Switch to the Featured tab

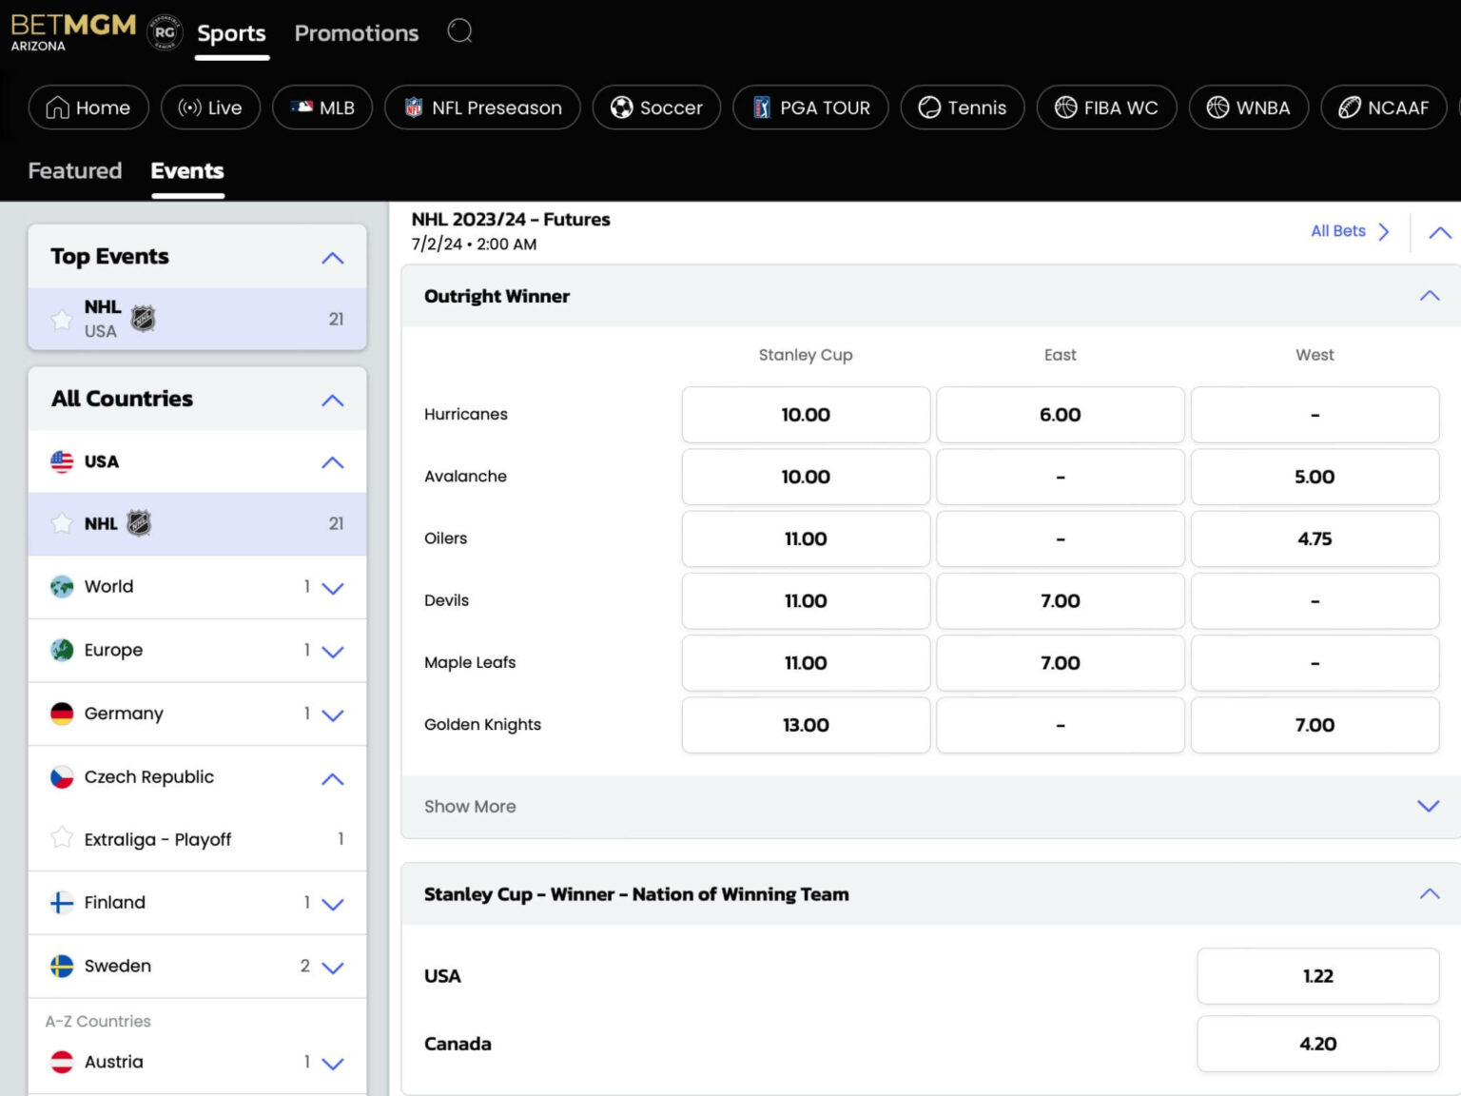(x=75, y=171)
